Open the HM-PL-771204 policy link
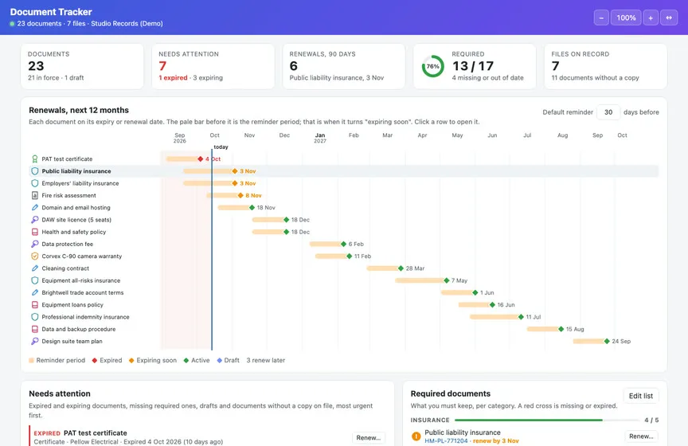The image size is (688, 446). click(x=446, y=440)
